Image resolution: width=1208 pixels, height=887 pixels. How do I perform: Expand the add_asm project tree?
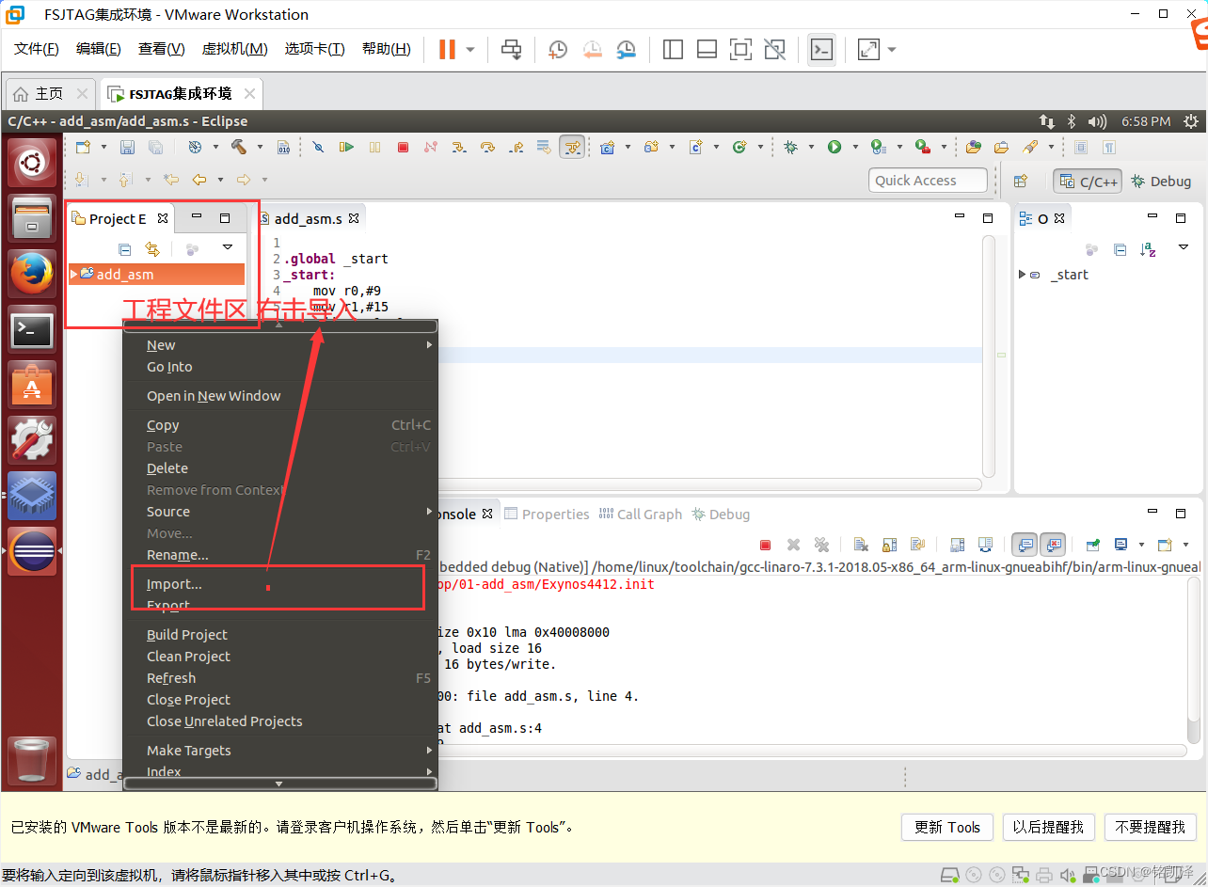click(74, 274)
